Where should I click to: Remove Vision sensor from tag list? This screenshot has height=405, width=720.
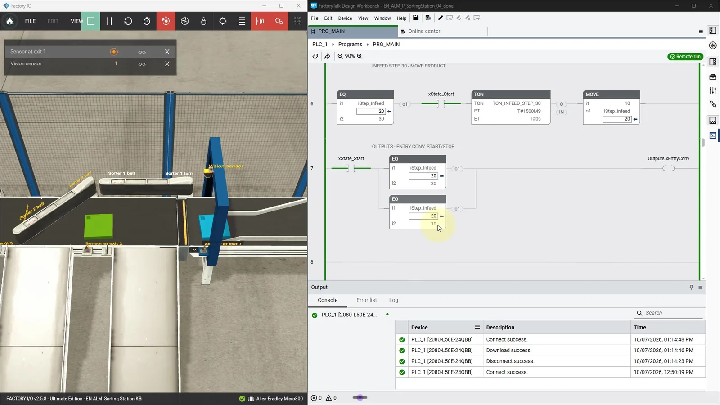(167, 64)
